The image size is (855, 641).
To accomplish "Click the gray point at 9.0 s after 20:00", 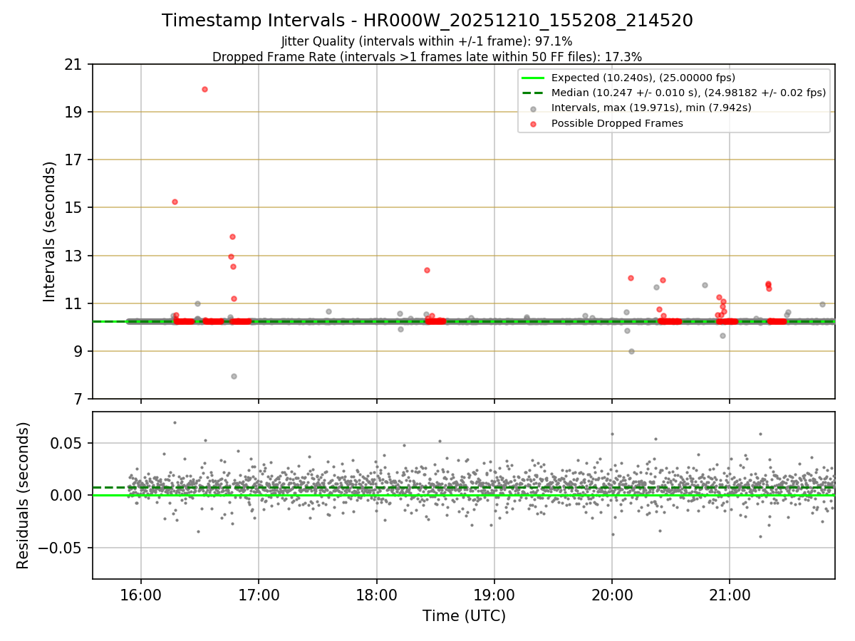I will pyautogui.click(x=631, y=351).
